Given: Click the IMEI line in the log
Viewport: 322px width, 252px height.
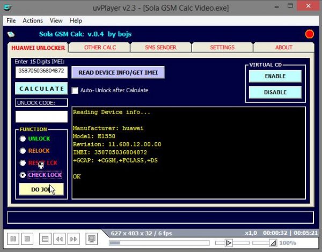Looking at the screenshot, I should click(110, 152).
